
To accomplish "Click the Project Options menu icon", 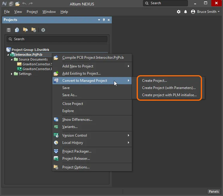I will coord(56,167).
